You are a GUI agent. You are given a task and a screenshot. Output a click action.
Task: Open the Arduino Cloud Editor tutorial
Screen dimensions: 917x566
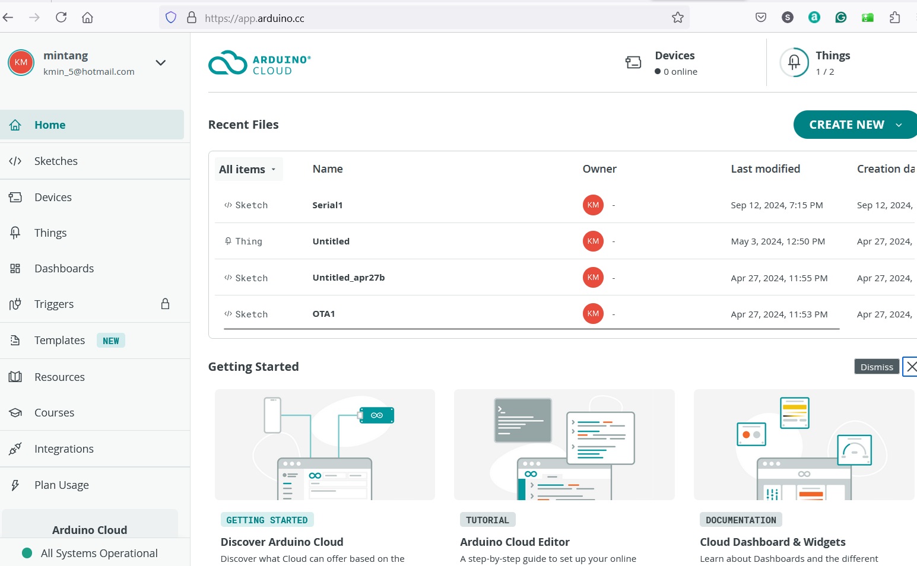pos(514,542)
